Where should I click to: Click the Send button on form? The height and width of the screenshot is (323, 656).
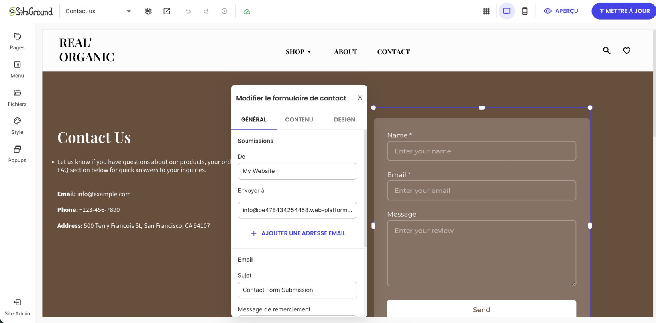pyautogui.click(x=481, y=309)
